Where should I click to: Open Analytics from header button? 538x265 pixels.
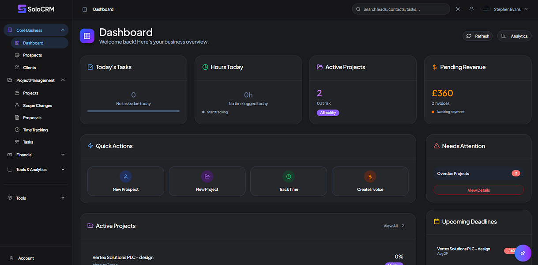[514, 36]
